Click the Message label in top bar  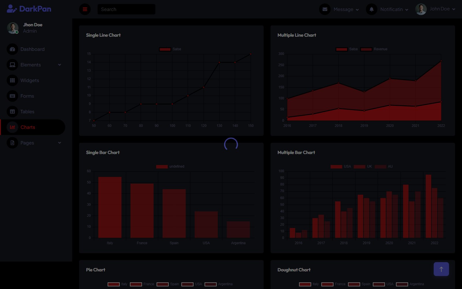[x=343, y=9]
